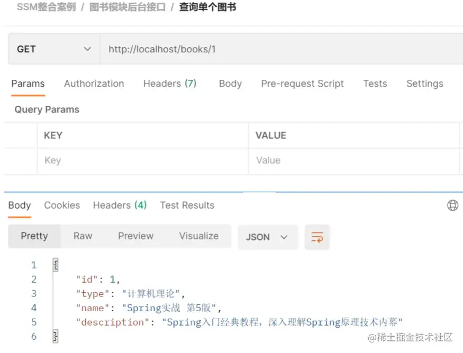Open the Test Results tab
This screenshot has width=463, height=353.
(x=187, y=205)
